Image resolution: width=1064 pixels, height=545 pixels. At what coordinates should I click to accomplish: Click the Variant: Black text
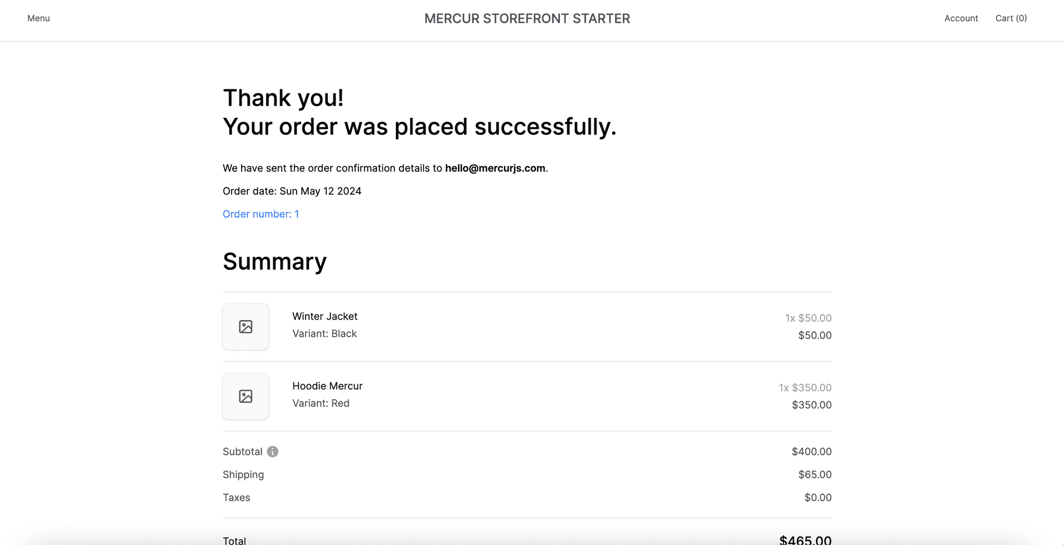coord(324,333)
